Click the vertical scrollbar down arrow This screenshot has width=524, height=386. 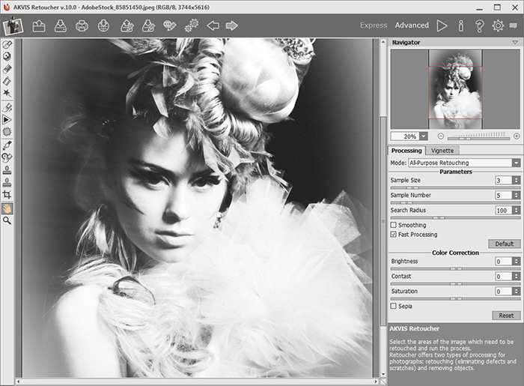click(383, 374)
